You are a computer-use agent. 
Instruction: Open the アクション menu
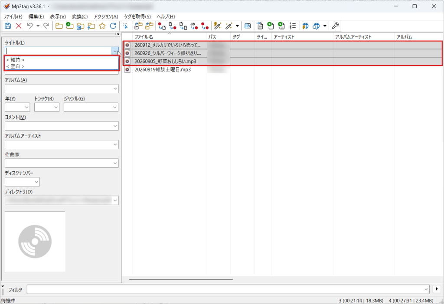pos(106,16)
